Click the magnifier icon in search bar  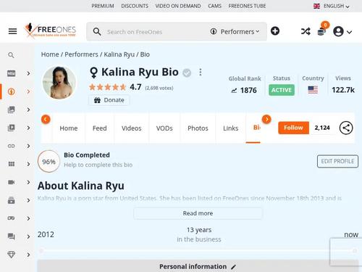coord(97,32)
